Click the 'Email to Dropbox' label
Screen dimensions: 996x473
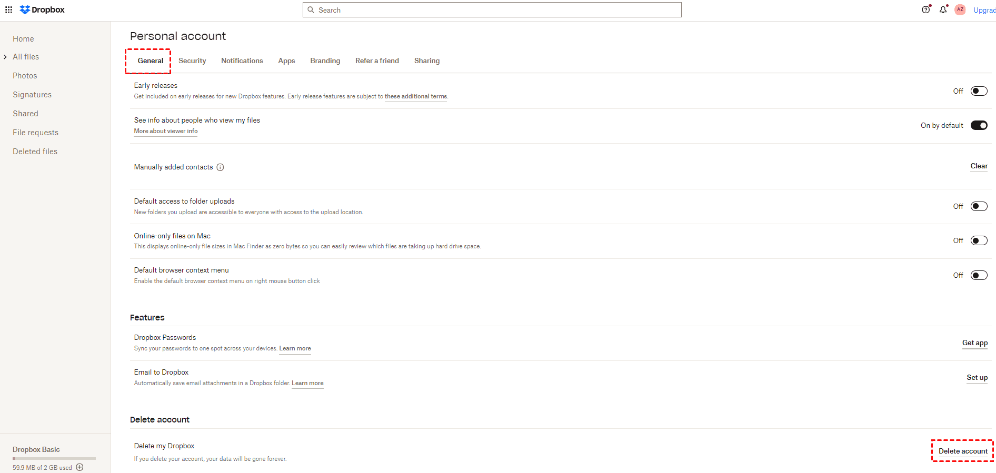(161, 373)
